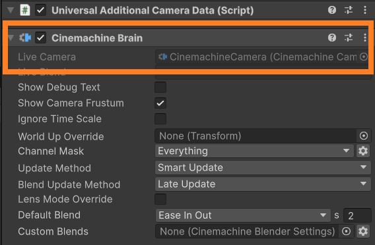Viewport: 375px width, 245px height.
Task: Click the Blend Update Method label
Action: tap(69, 184)
